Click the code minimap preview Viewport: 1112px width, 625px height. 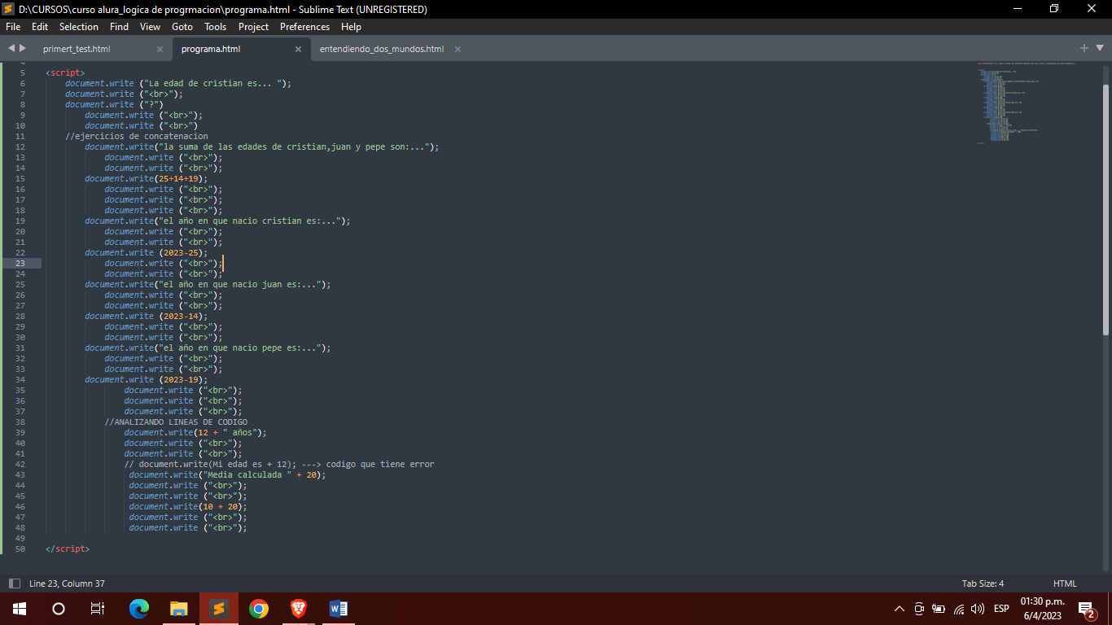coord(1027,103)
